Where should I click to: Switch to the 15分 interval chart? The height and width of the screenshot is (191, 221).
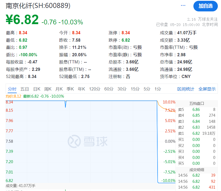(x=135, y=89)
